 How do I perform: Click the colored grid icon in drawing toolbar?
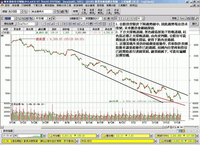(x=91, y=24)
